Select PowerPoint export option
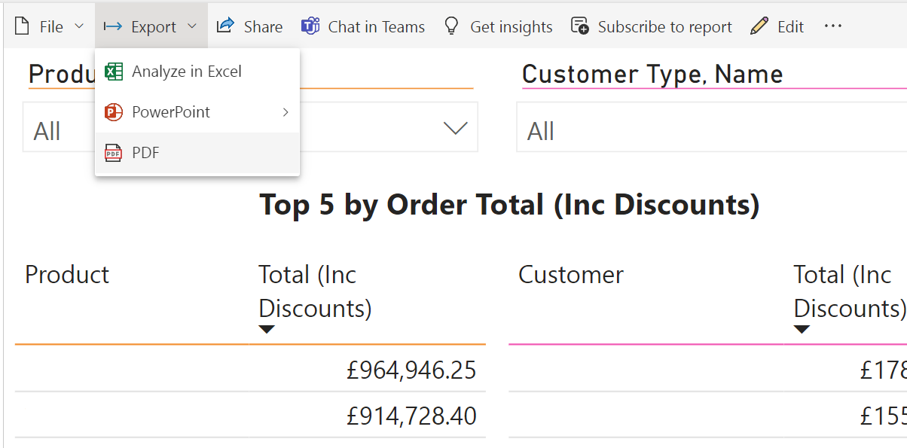This screenshot has width=907, height=448. (197, 112)
